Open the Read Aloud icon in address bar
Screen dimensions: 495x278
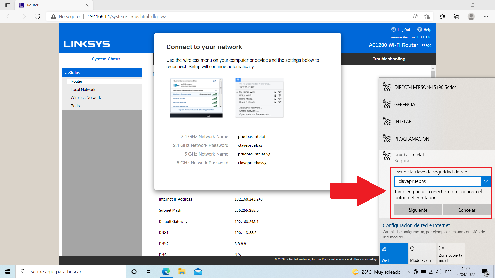click(415, 16)
